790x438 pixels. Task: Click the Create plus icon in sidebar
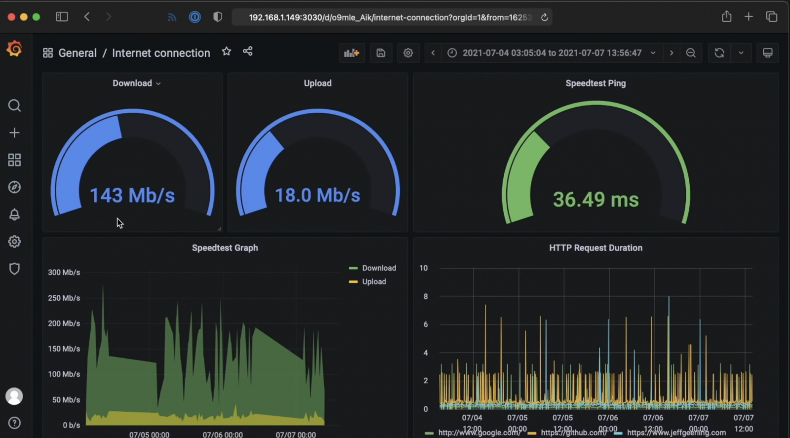(x=14, y=133)
